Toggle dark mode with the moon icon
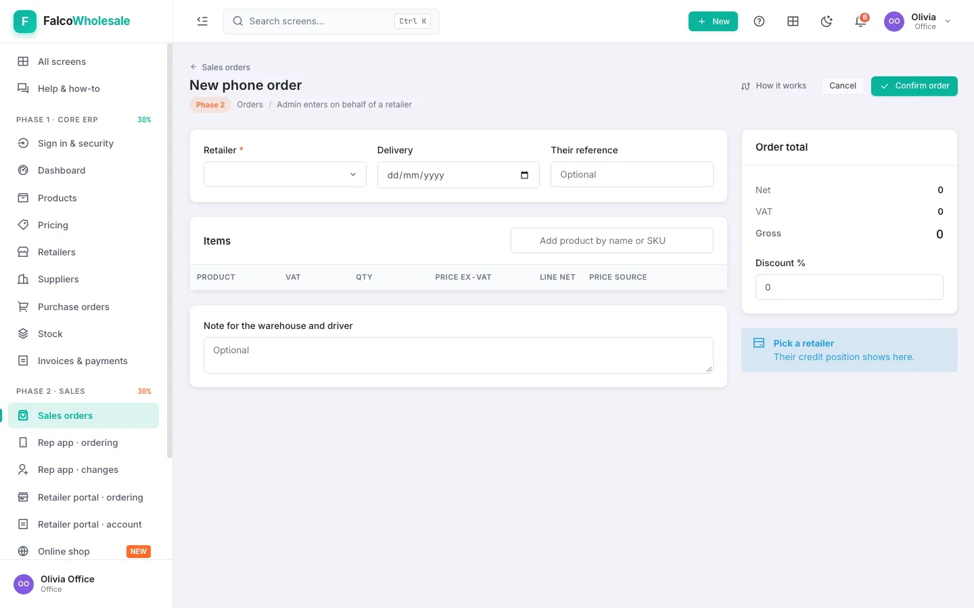Viewport: 974px width, 608px height. [827, 22]
